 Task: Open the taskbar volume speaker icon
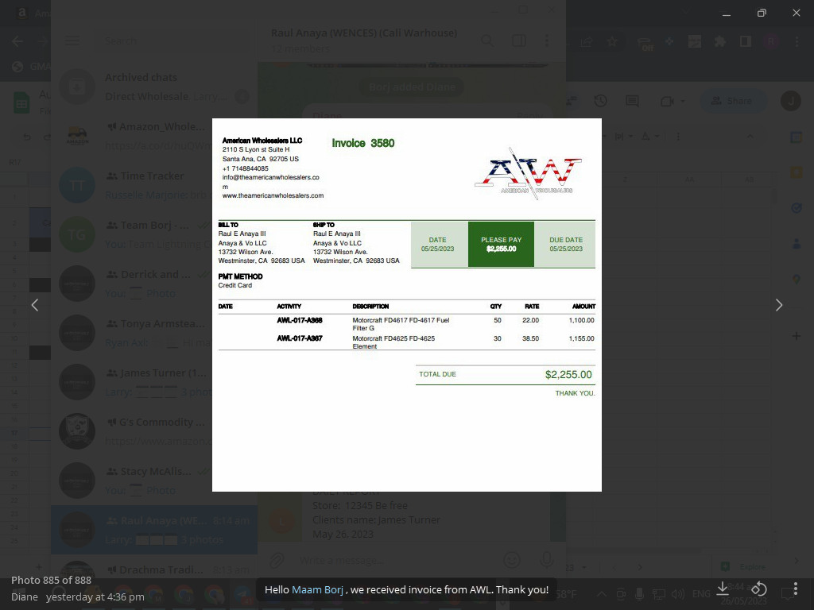click(677, 594)
